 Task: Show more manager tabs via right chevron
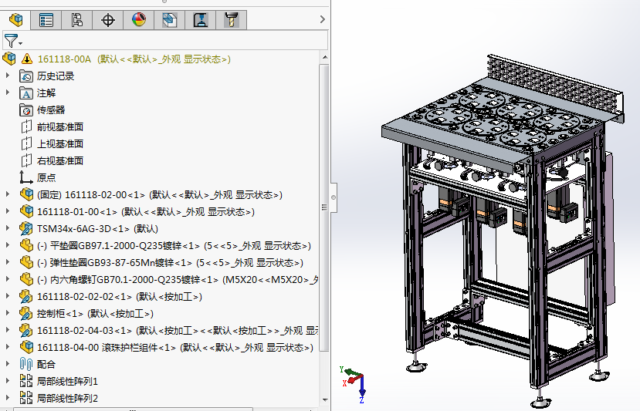coord(323,19)
